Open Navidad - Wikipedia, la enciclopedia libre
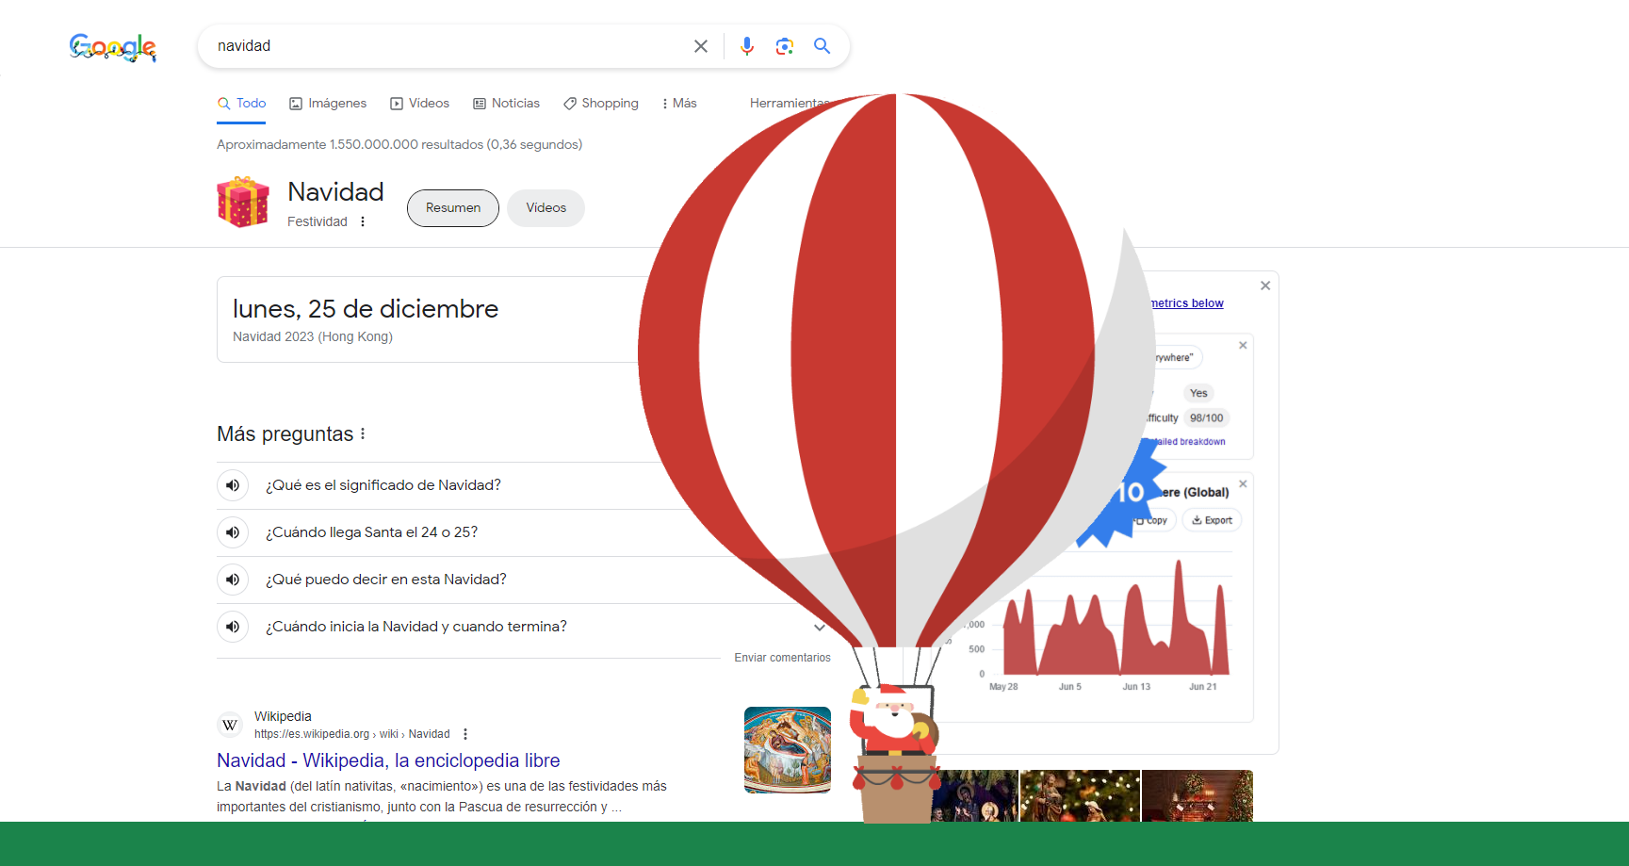 pos(388,760)
